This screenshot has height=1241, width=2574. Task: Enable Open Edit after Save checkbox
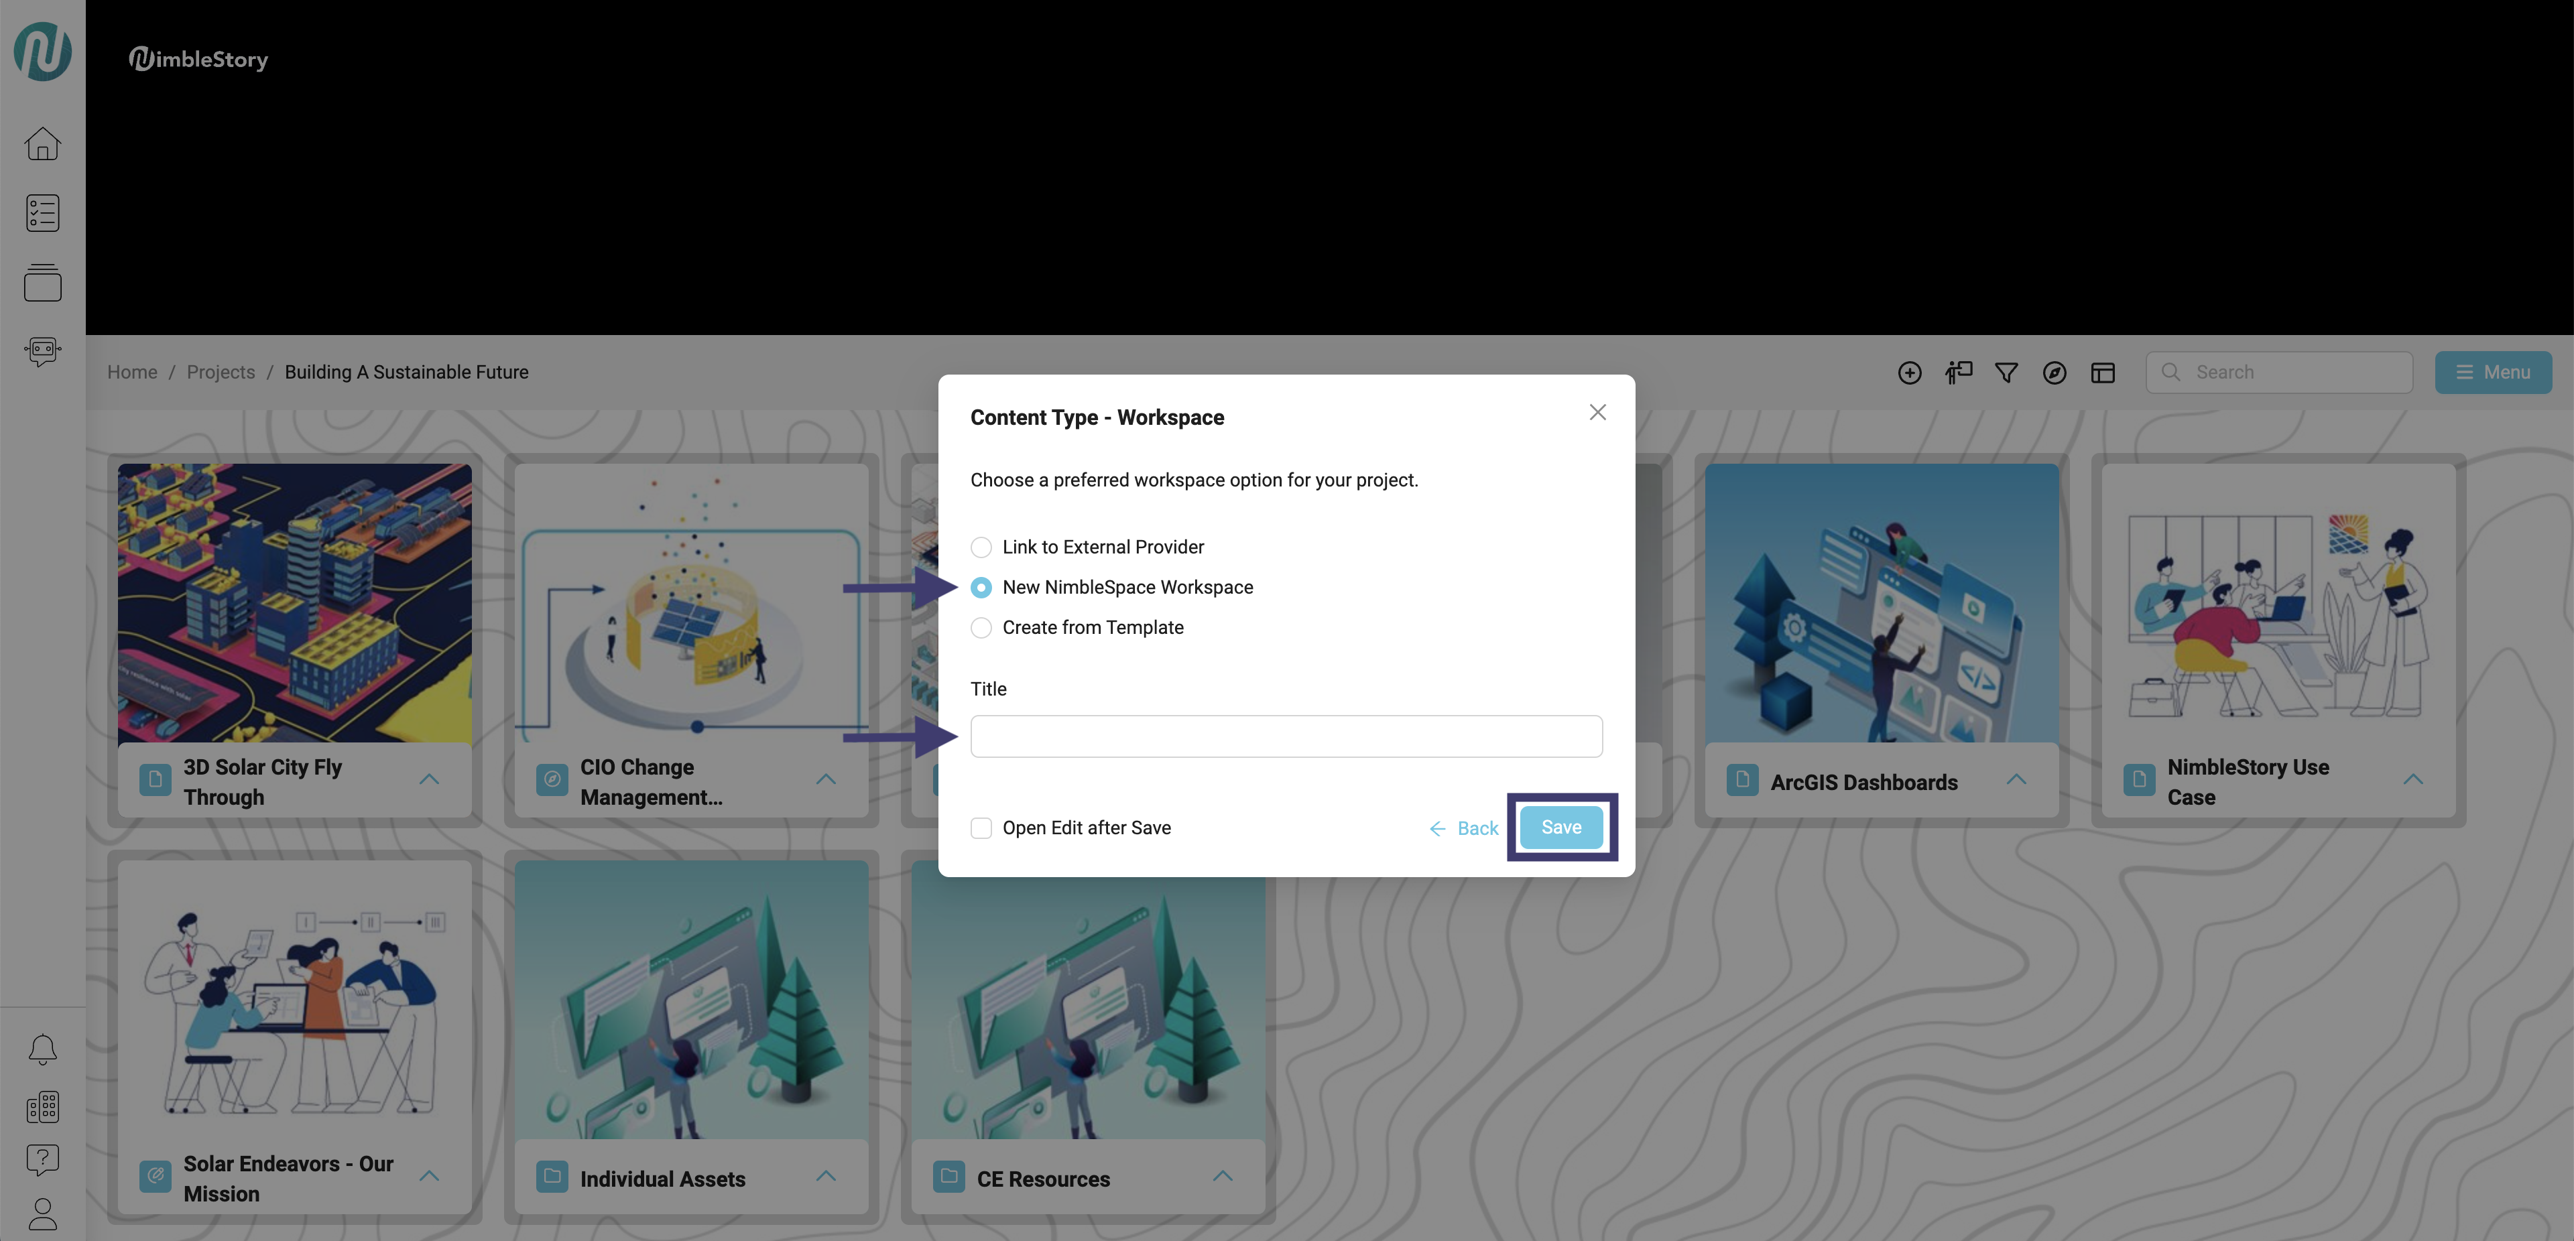coord(981,828)
